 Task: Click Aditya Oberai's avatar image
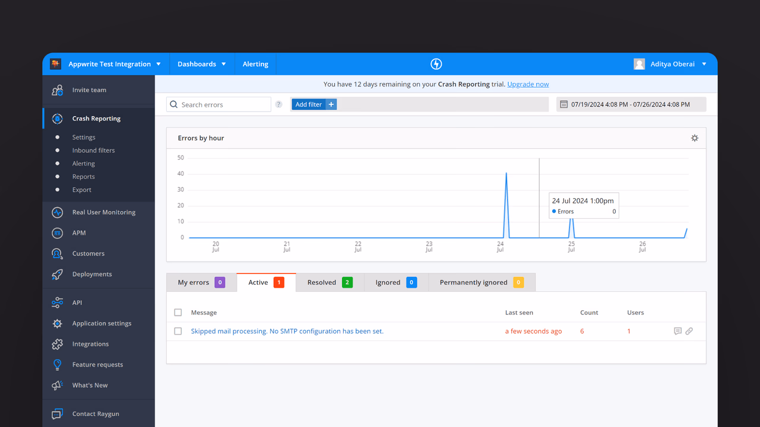[x=639, y=64]
